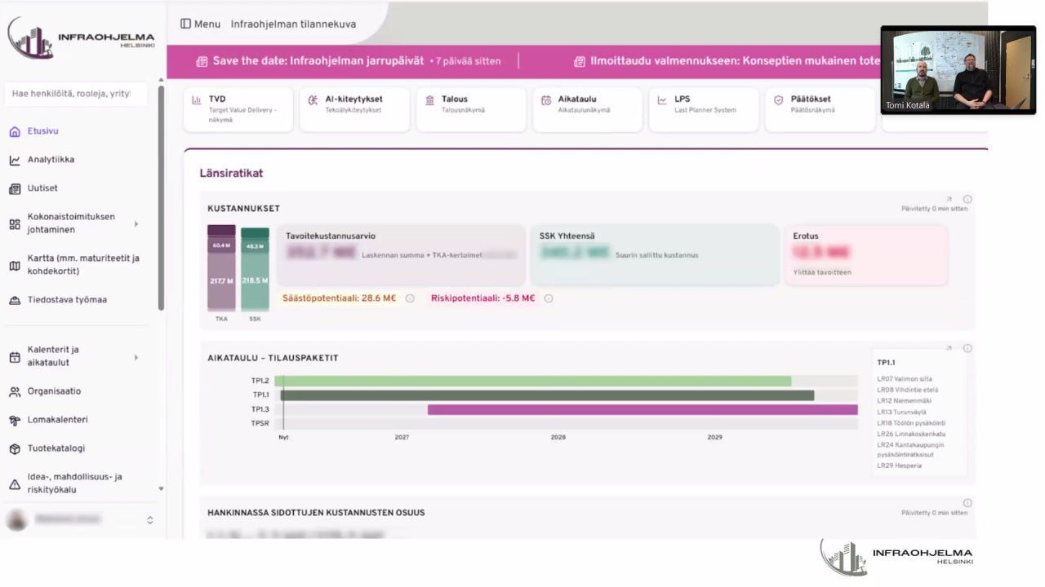Open Save the date Infraohjelman jarrupäivät announcement
1045x587 pixels.
coord(318,61)
